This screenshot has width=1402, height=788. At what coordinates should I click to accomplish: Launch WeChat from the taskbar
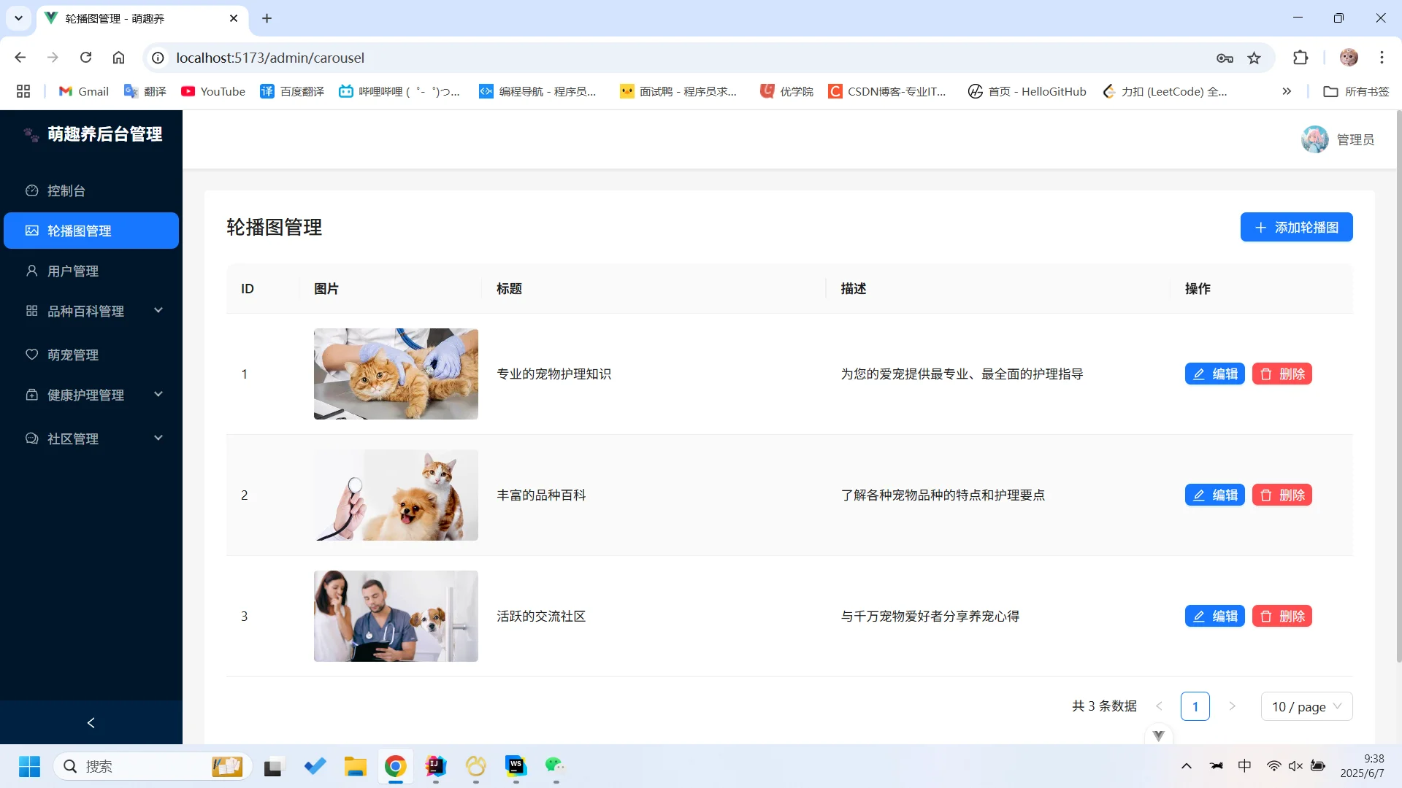point(554,767)
